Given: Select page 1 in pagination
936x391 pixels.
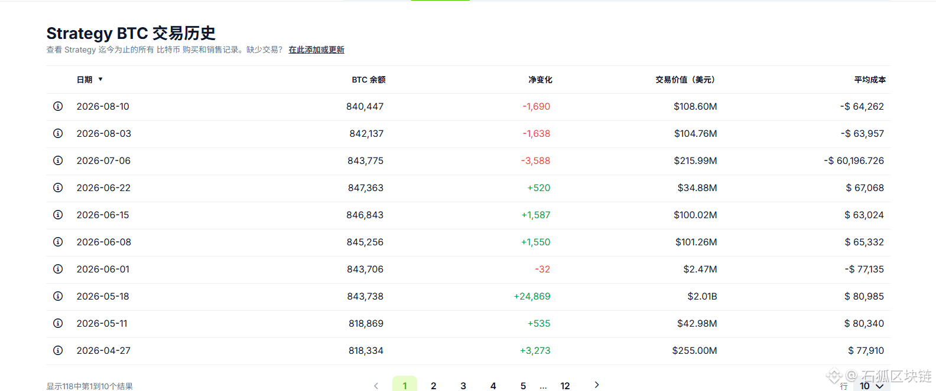Looking at the screenshot, I should [405, 385].
